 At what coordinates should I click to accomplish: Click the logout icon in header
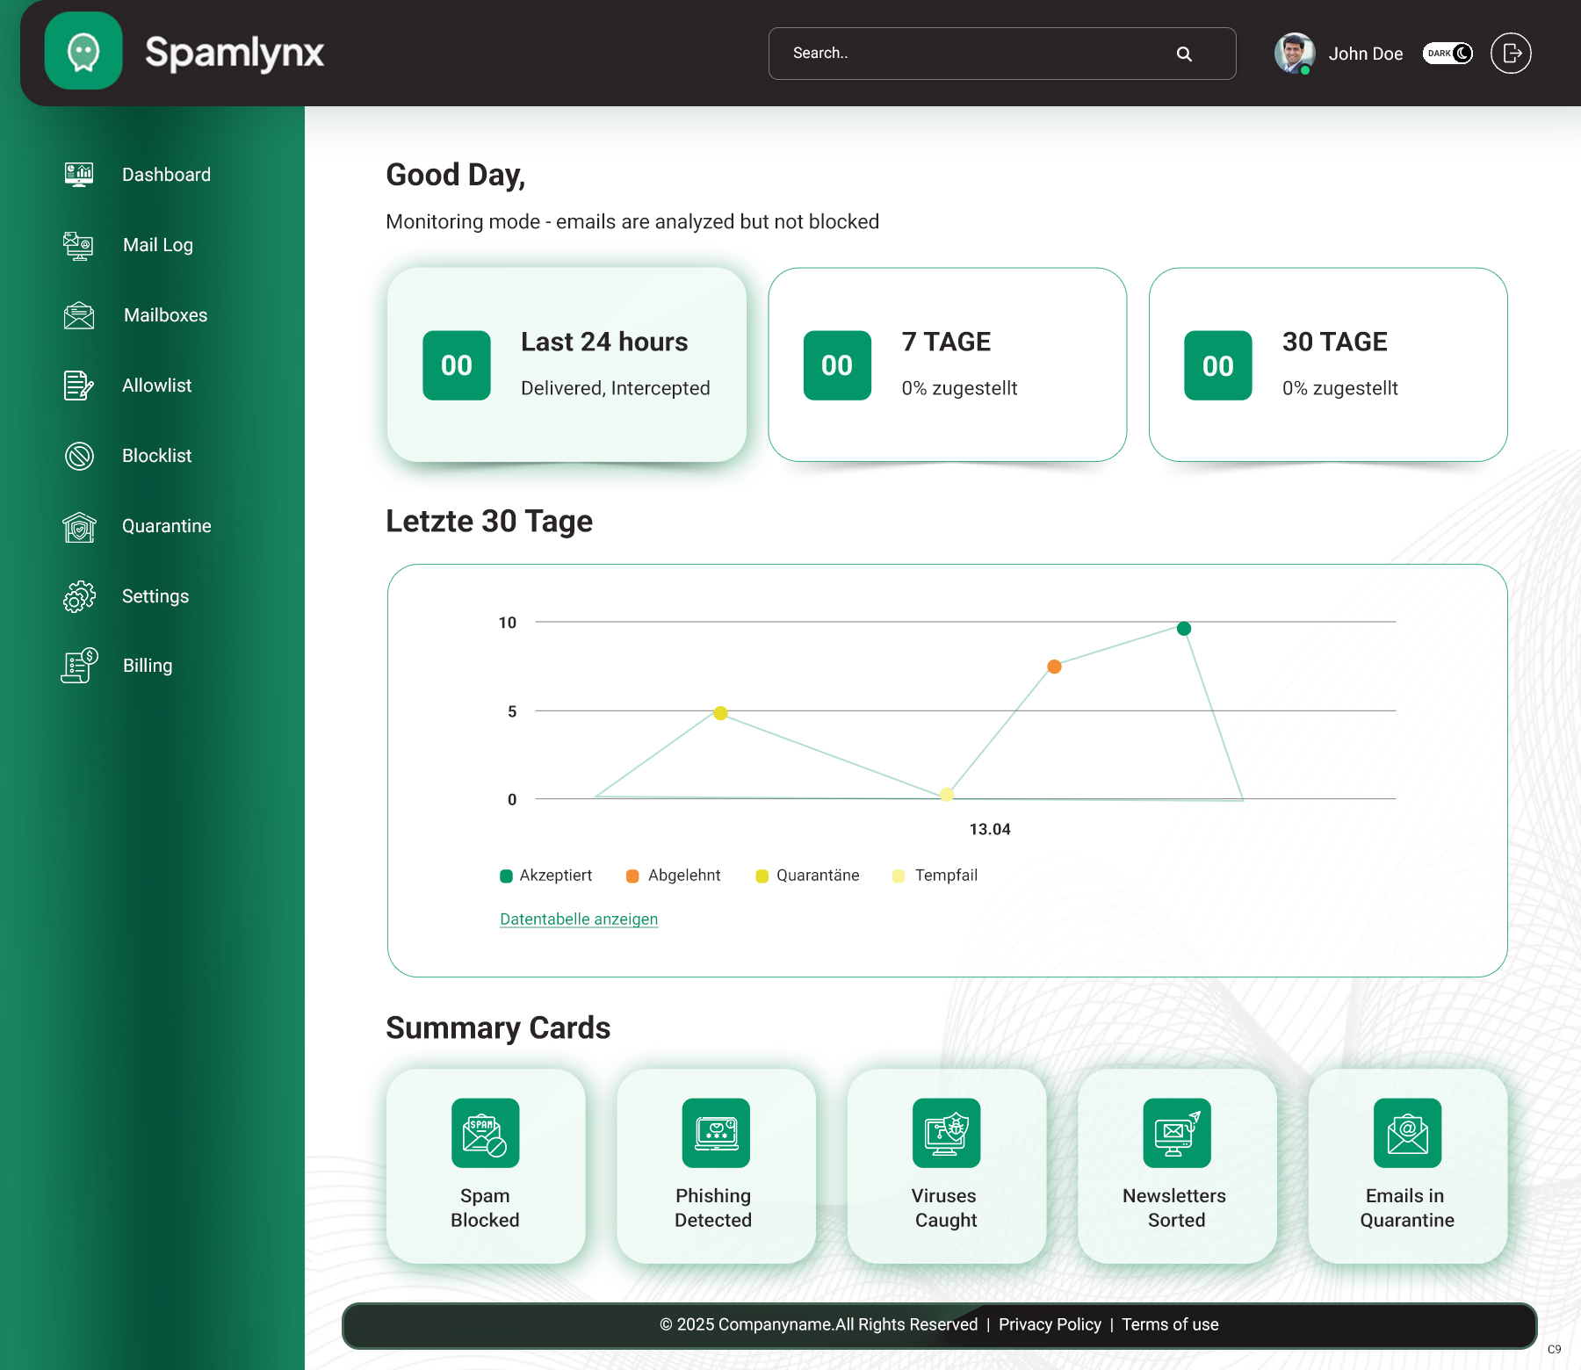[x=1511, y=54]
